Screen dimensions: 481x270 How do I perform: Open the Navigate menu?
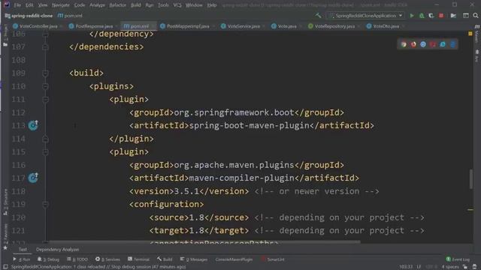coord(61,5)
